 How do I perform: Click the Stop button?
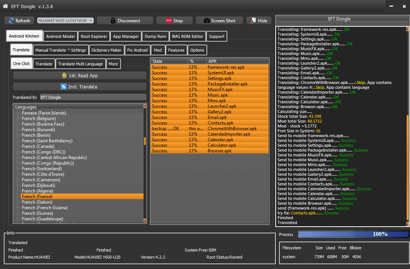(x=174, y=21)
